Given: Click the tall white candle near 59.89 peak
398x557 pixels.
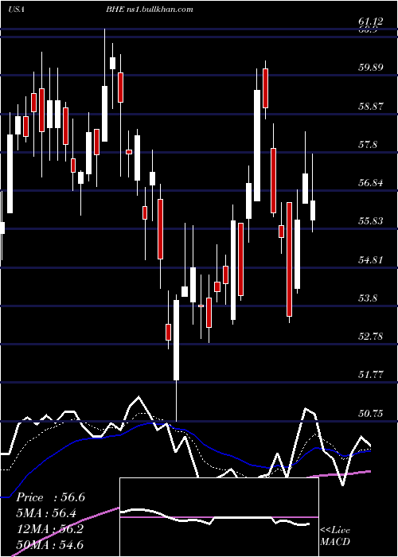Looking at the screenshot, I should pos(257,146).
